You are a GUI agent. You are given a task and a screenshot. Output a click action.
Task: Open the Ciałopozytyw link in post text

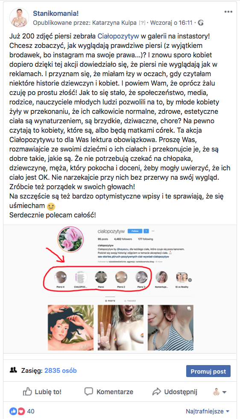tap(118, 36)
